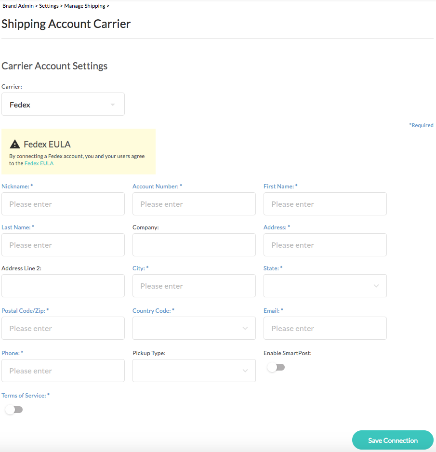Click the Account Number text field
The width and height of the screenshot is (436, 452).
click(x=194, y=204)
